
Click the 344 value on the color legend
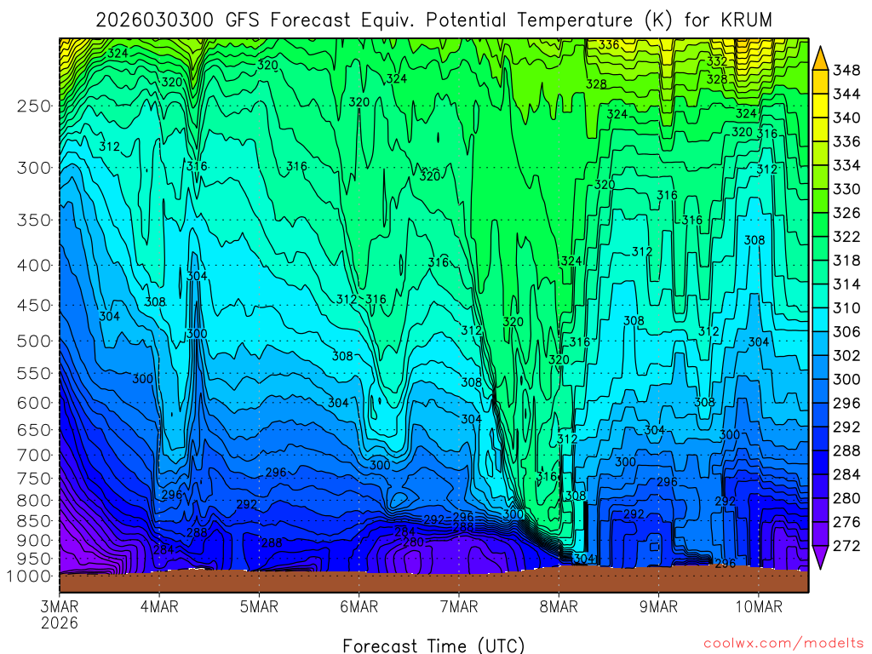pyautogui.click(x=846, y=94)
